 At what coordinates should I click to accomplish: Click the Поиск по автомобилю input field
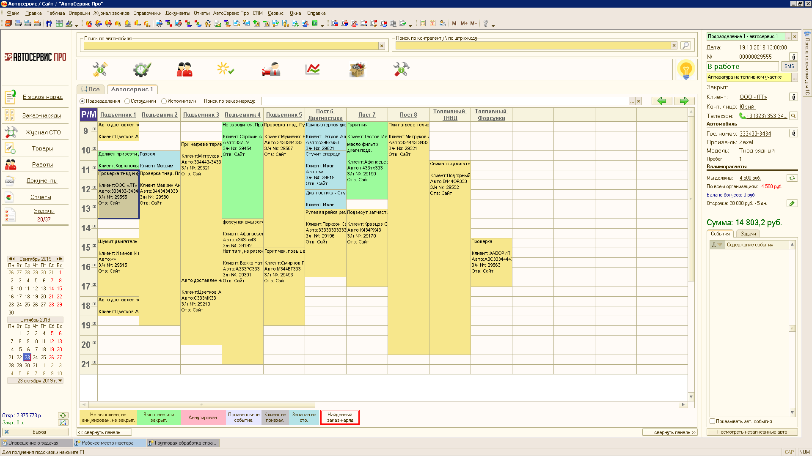tap(231, 46)
